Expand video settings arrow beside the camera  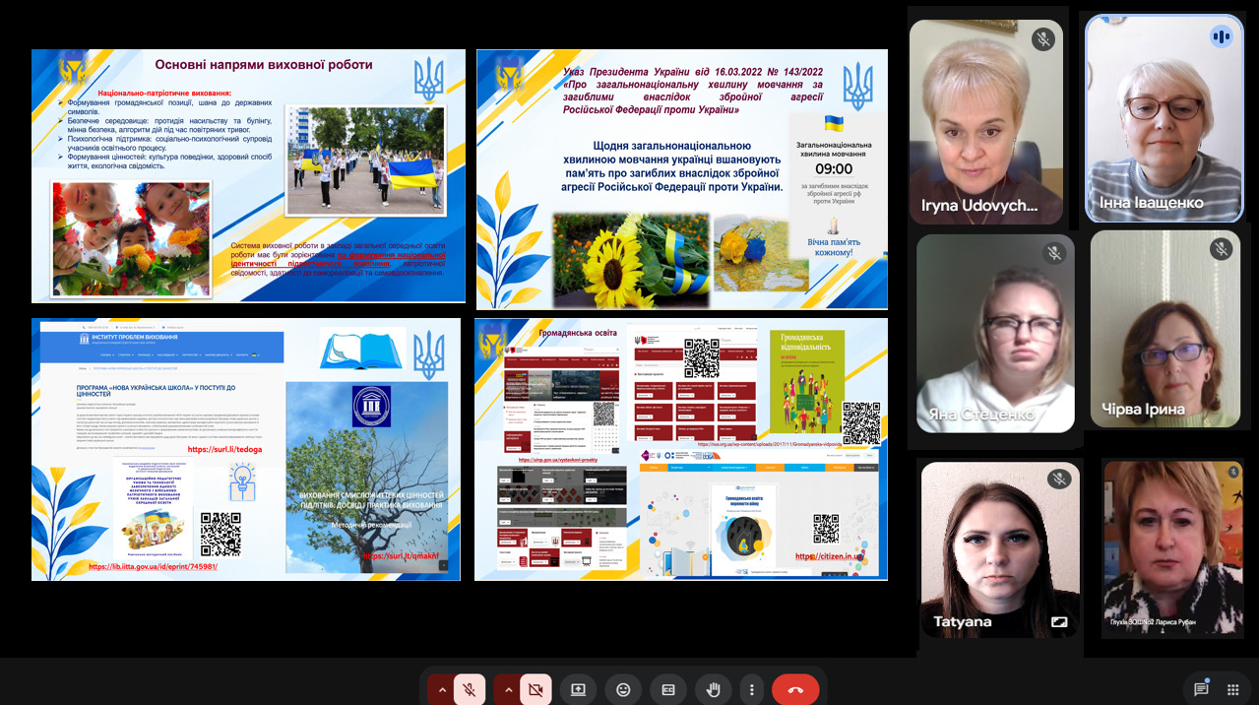[508, 689]
